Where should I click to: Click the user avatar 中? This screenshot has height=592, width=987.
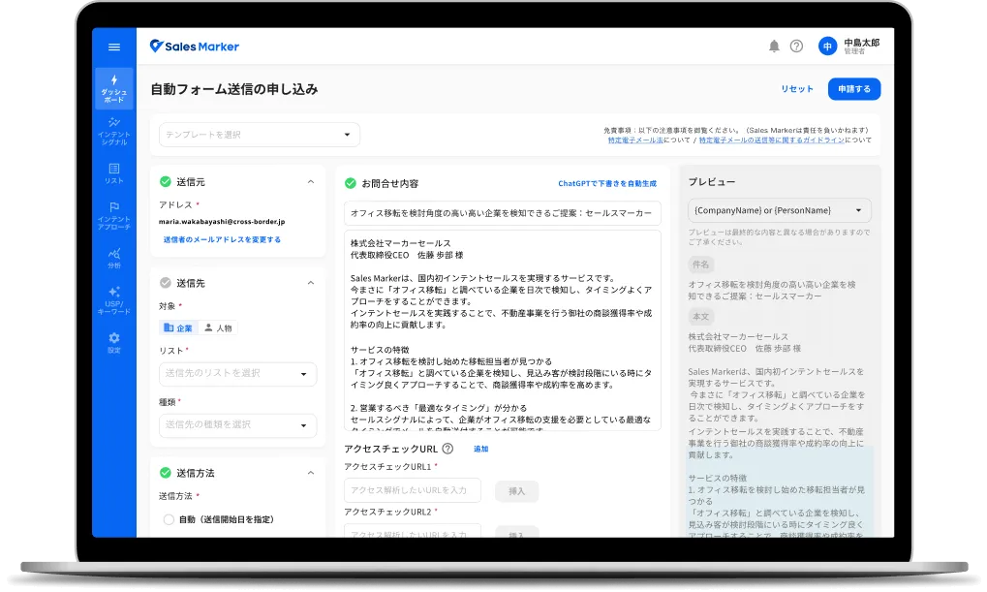828,46
